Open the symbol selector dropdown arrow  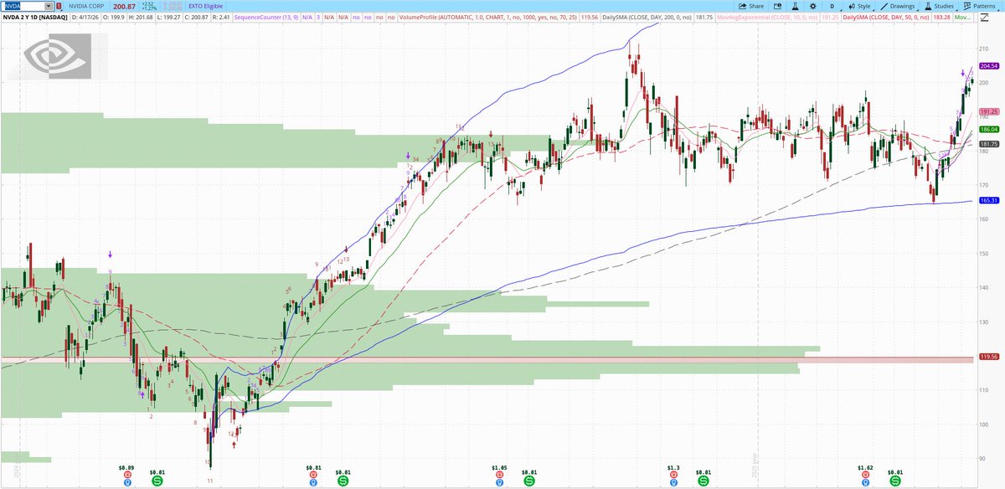click(x=49, y=6)
